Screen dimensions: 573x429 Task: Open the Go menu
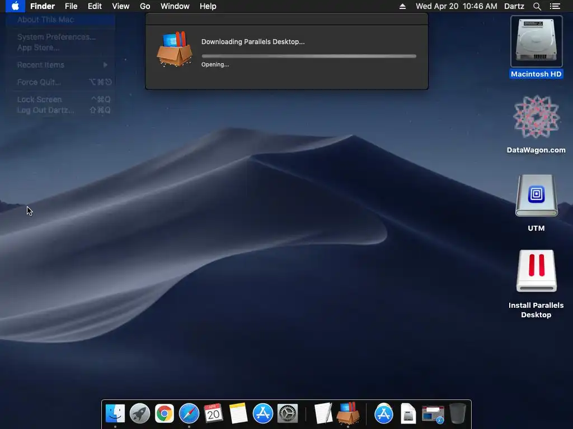145,6
